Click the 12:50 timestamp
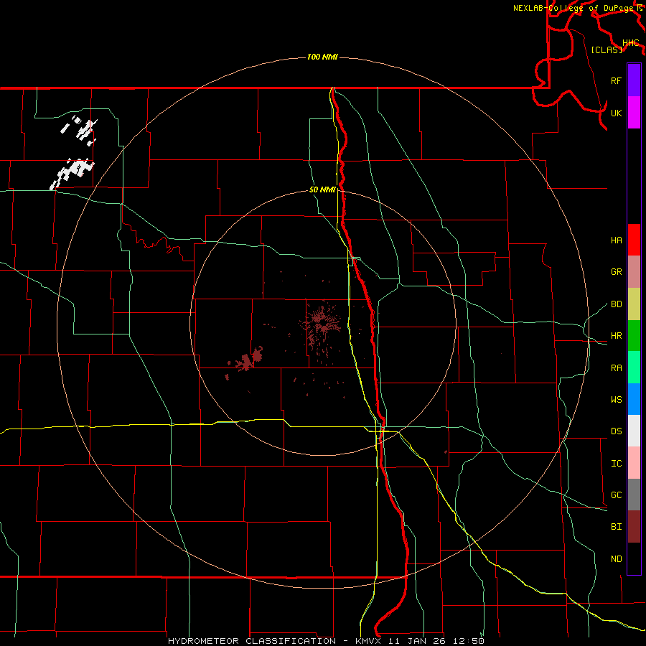 click(x=467, y=641)
